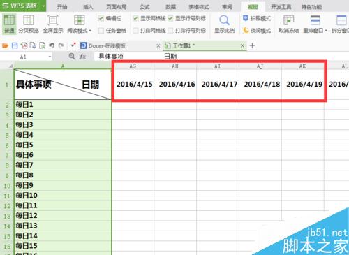This screenshot has width=349, height=255.
Task: Switch to Normal (普通) view
Action: (9, 24)
